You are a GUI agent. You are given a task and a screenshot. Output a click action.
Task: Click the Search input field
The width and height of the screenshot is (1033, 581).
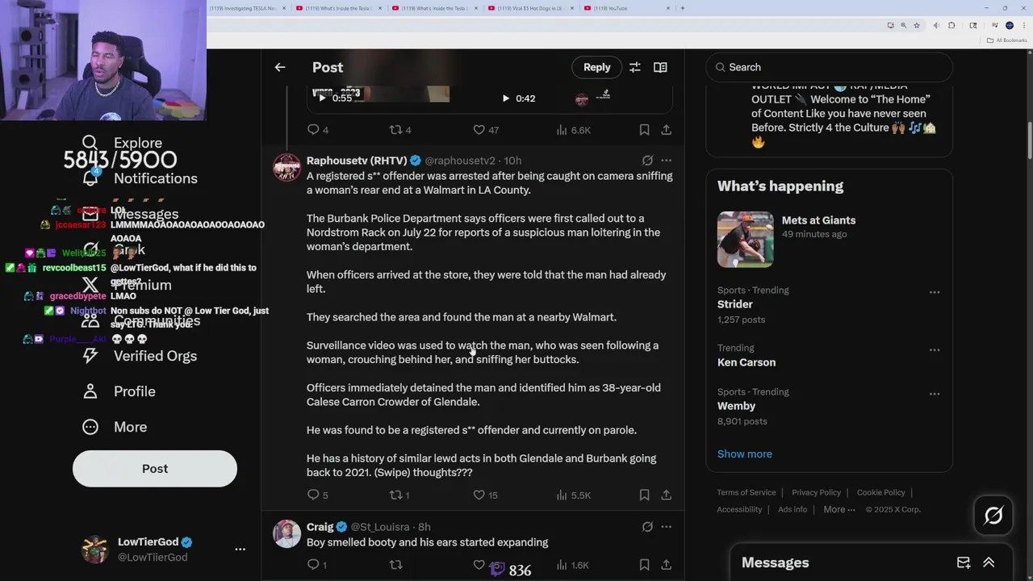click(830, 68)
